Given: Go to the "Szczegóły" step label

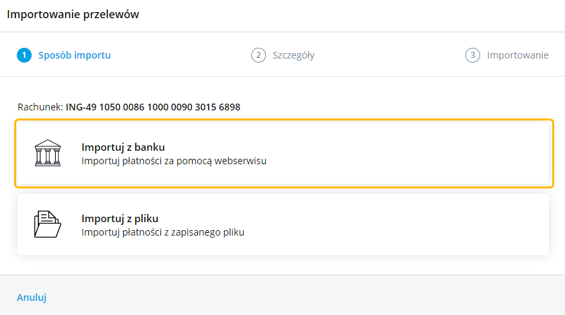Looking at the screenshot, I should (x=294, y=55).
